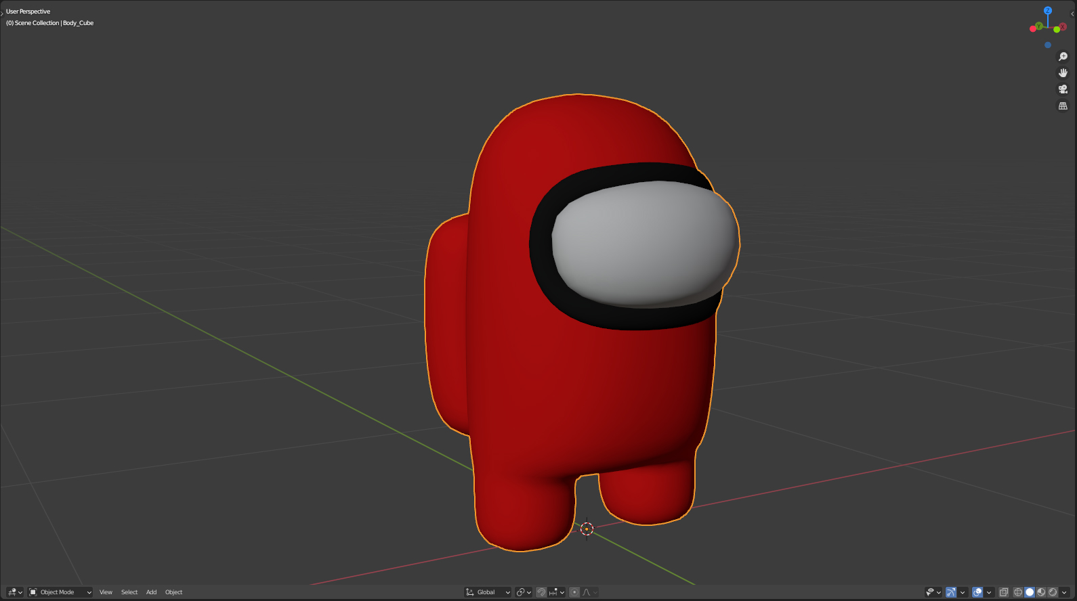1077x601 pixels.
Task: Open the editor type selector
Action: coord(15,592)
